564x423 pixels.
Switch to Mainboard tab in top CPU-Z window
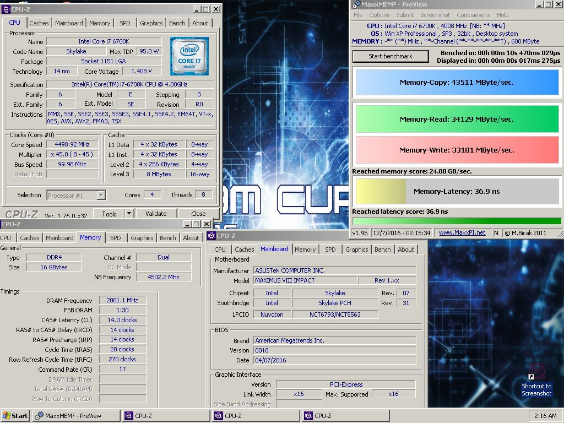click(x=69, y=23)
